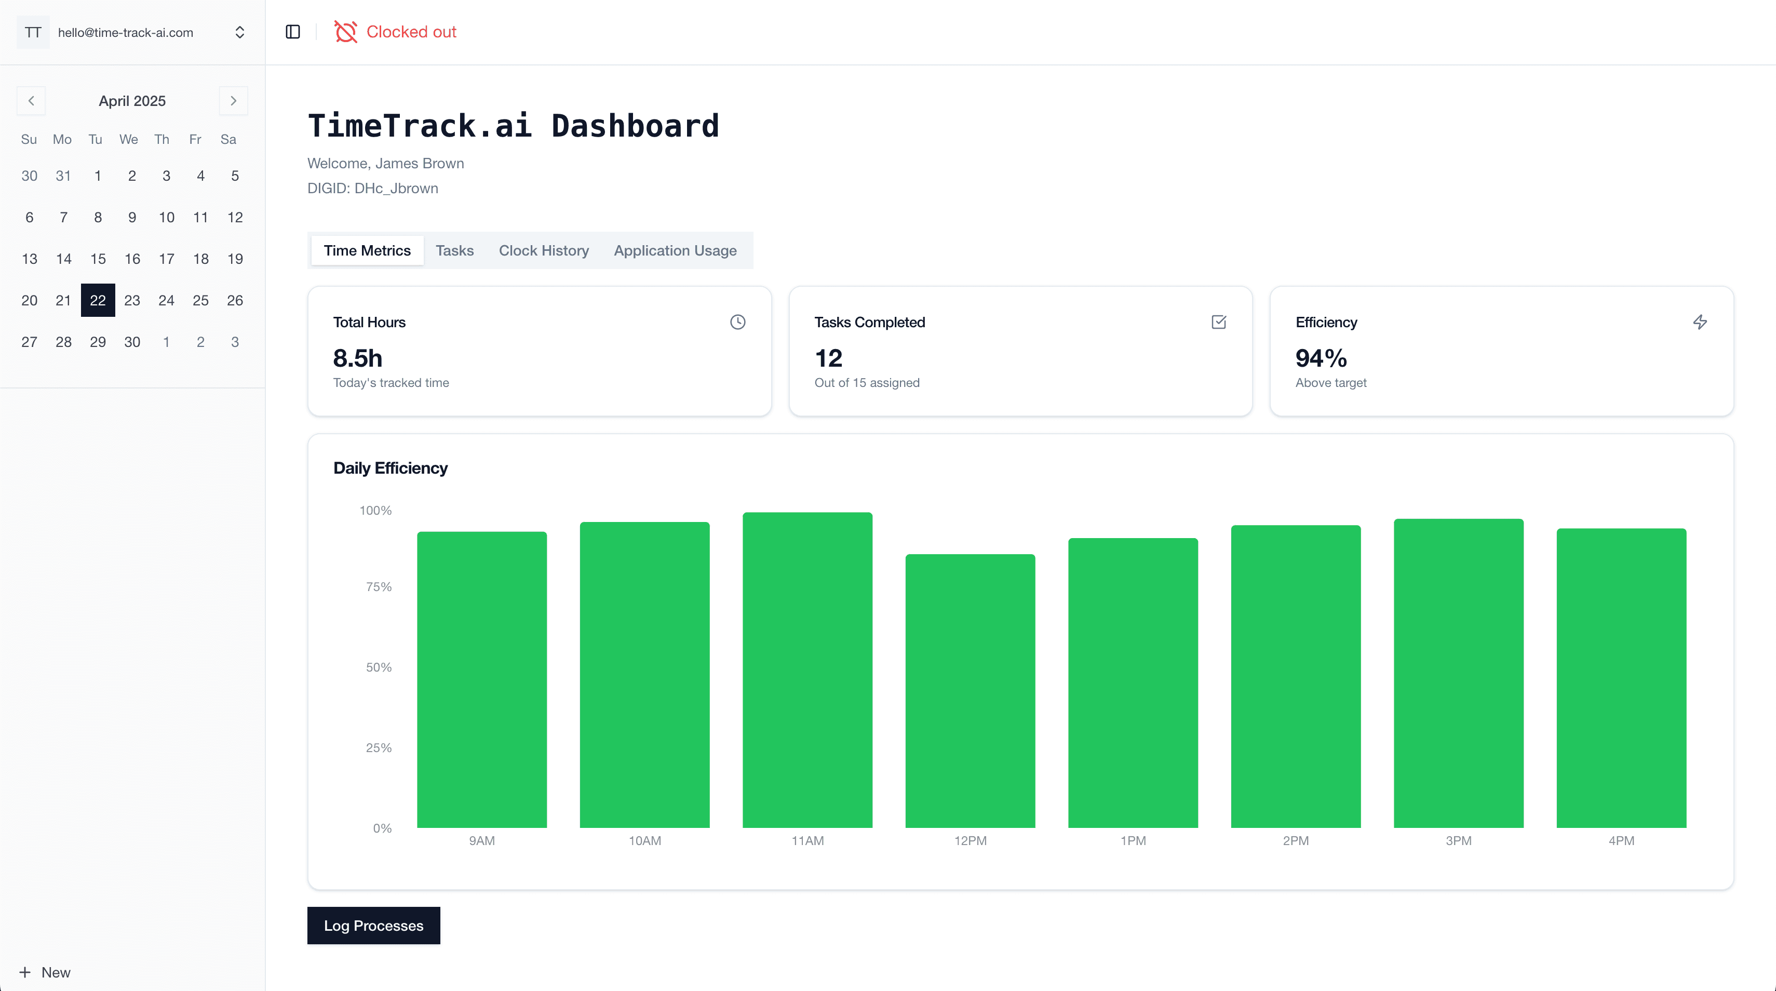This screenshot has width=1776, height=991.
Task: Select April 30 in the calendar
Action: pyautogui.click(x=132, y=341)
